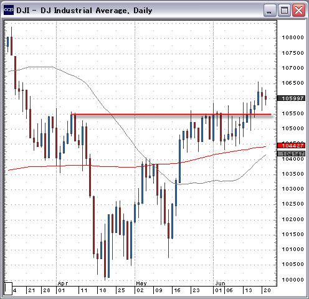309x299 pixels.
Task: Click the date label 25 on time axis
Action: pos(121,290)
